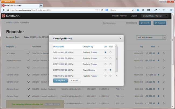Click flowchart icon of 400x400 Home Page Peel row
175x109 pixels.
click(29, 96)
